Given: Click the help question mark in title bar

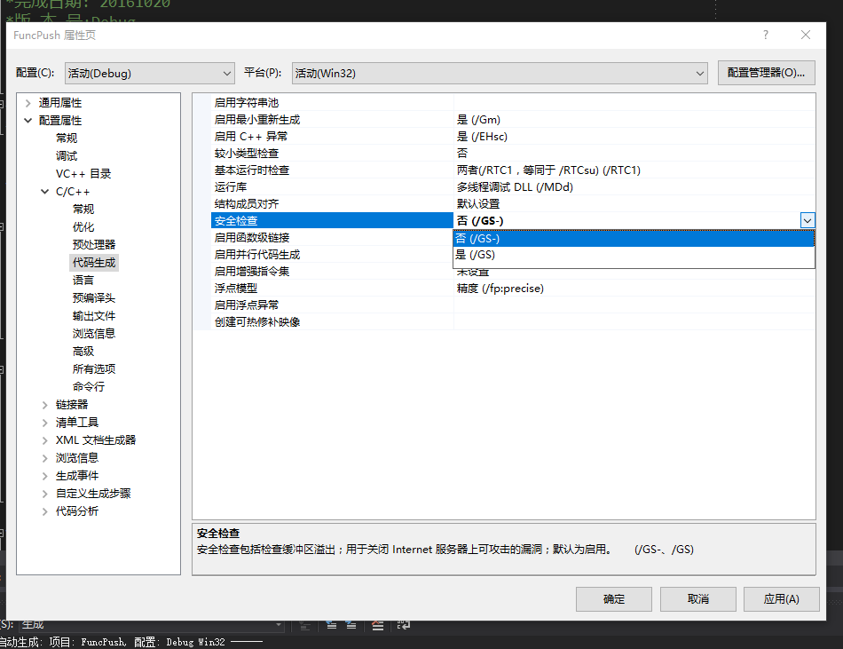Looking at the screenshot, I should [x=766, y=35].
